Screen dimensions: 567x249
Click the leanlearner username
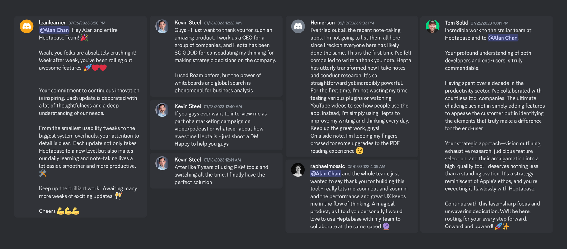[x=52, y=23]
